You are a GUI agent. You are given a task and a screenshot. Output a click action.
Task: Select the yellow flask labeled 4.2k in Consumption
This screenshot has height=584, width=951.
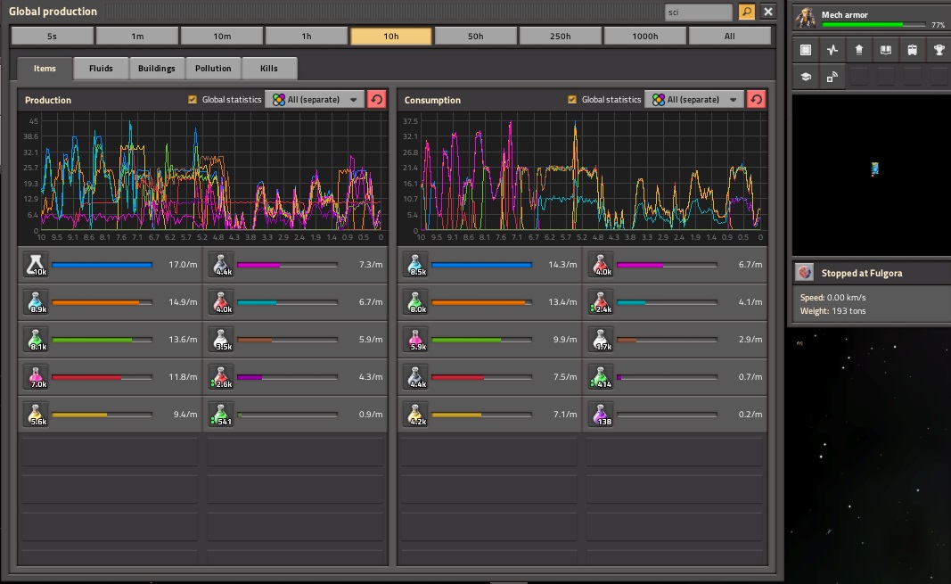pos(415,415)
